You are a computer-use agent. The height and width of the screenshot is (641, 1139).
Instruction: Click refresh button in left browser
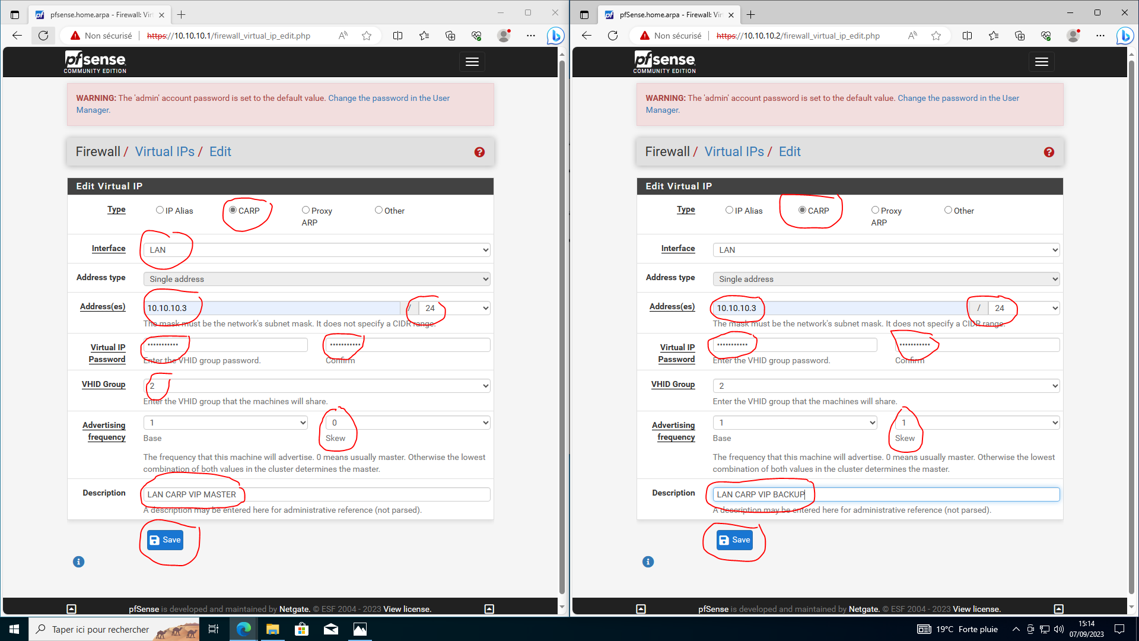click(43, 36)
